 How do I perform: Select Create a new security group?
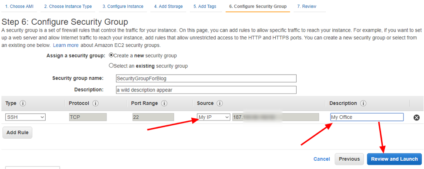point(111,55)
